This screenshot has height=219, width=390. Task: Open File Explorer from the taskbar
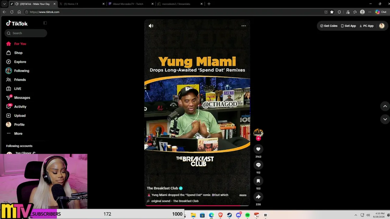coord(193,215)
